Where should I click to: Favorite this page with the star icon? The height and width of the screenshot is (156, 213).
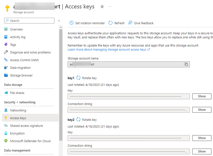click(102, 6)
